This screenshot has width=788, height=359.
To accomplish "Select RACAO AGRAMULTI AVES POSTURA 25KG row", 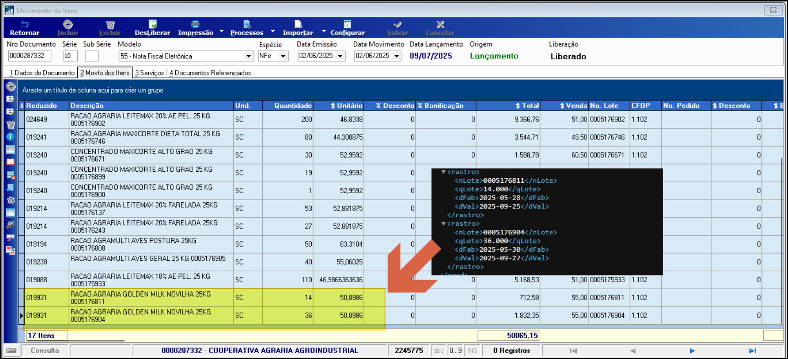I will (x=400, y=244).
